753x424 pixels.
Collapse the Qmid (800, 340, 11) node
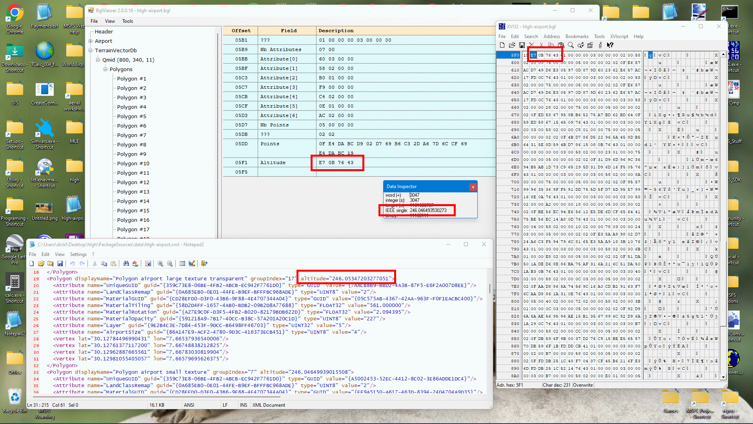click(x=98, y=60)
